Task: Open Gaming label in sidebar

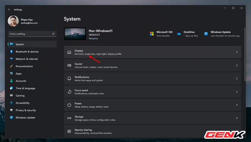Action: 20,96
